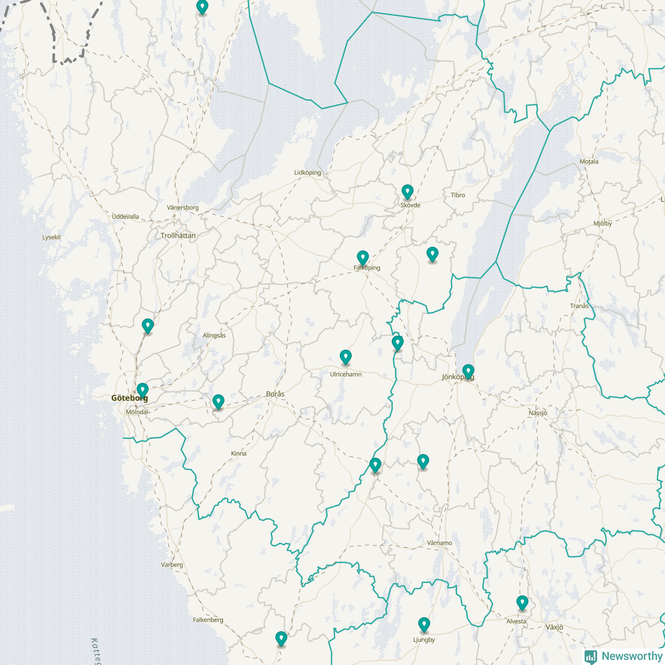Click the Trollhättan city label
This screenshot has width=665, height=665.
(x=178, y=236)
